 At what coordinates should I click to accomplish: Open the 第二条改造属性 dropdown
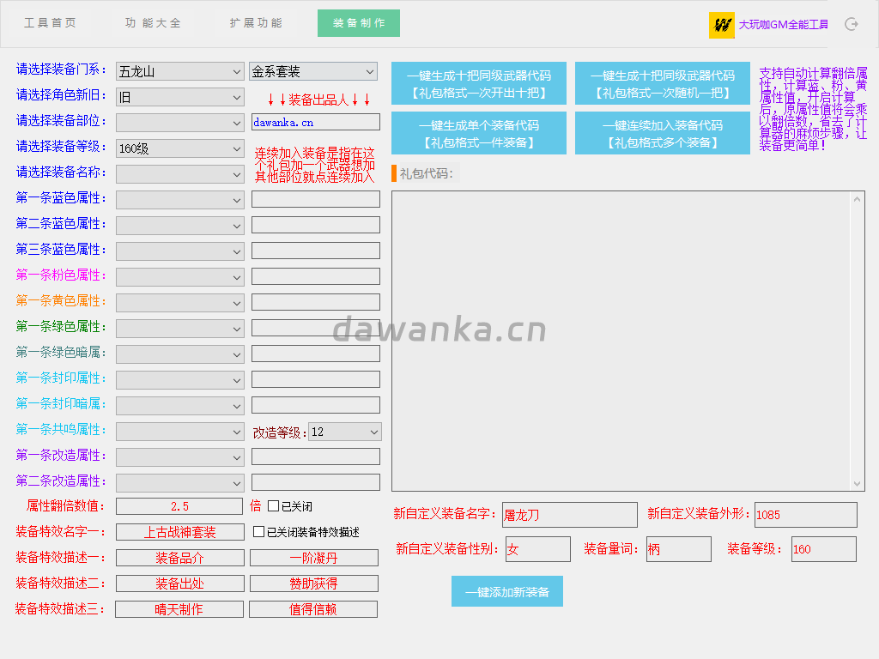(180, 484)
